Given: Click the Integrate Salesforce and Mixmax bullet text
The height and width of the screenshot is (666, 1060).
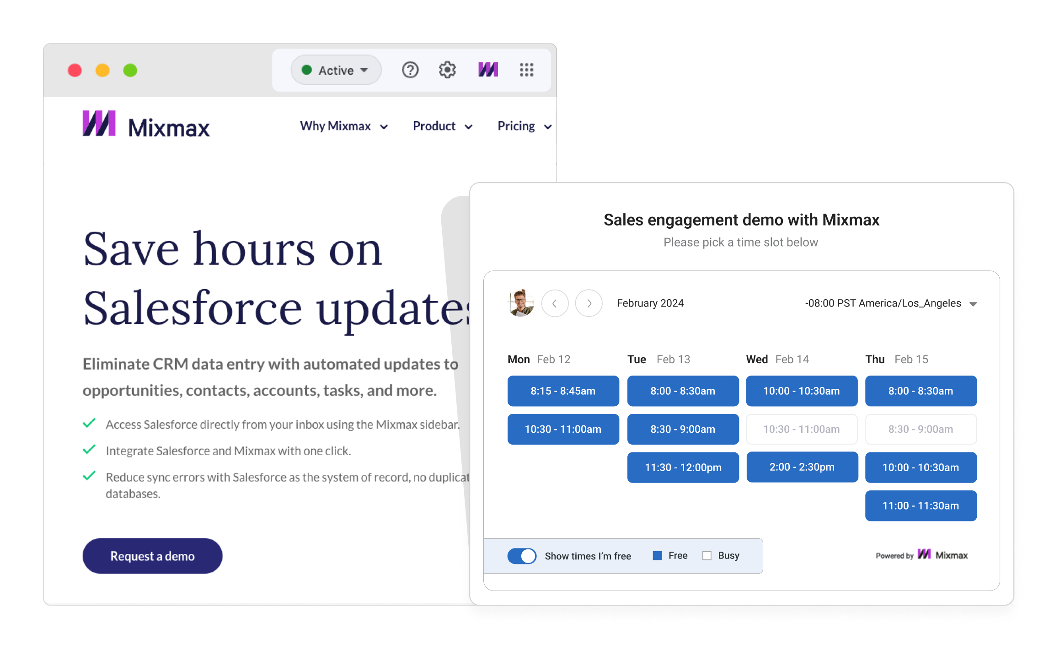Looking at the screenshot, I should (x=228, y=451).
